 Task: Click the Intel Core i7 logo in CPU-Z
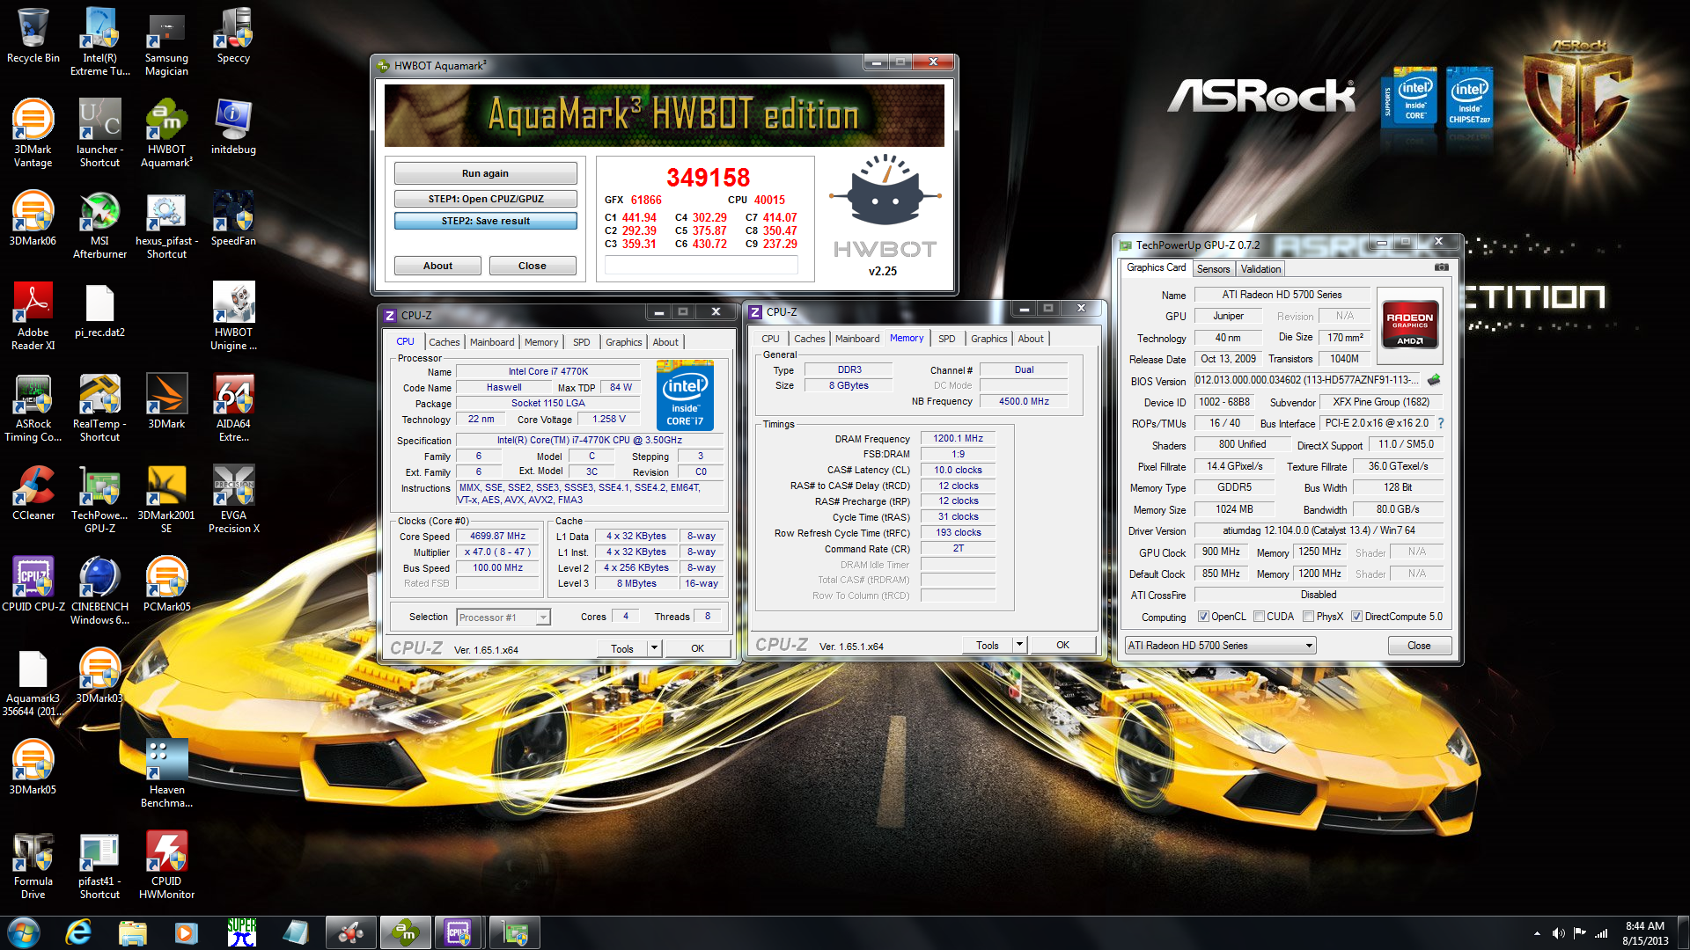click(x=686, y=395)
